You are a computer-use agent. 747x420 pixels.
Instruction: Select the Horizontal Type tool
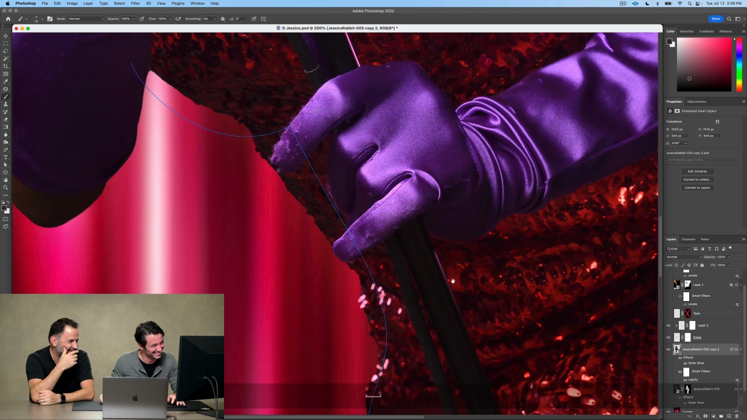(x=6, y=157)
